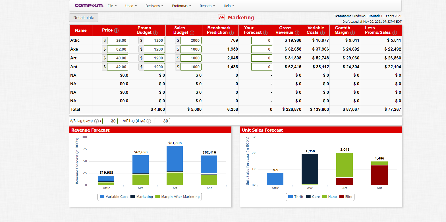Click the Axe unit sales bar 1,958

310,169
